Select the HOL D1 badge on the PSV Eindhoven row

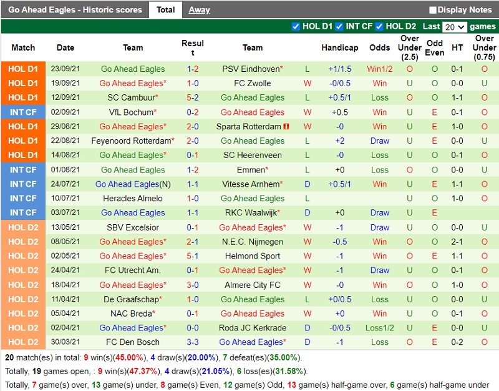[24, 69]
